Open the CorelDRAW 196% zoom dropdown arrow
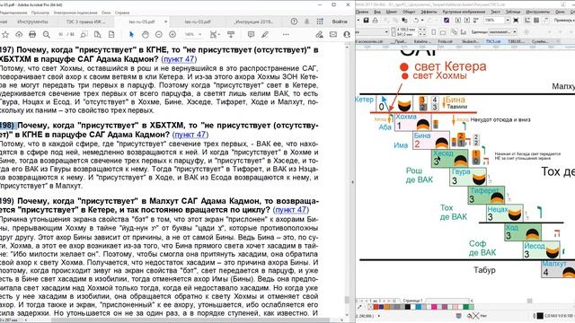Screen dimensions: 575x323 pos(508,20)
